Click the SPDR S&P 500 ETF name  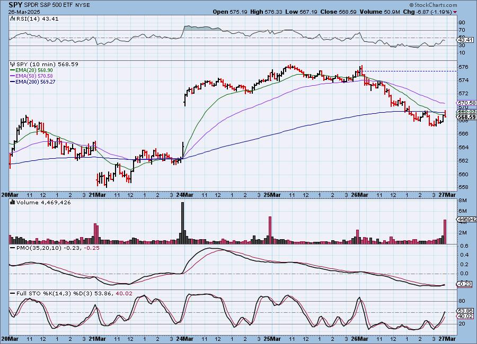tap(48, 5)
